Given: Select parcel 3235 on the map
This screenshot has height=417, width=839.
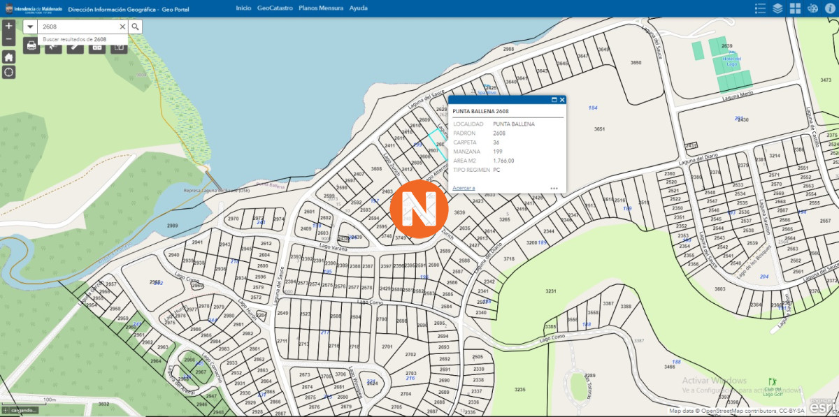Looking at the screenshot, I should [x=519, y=389].
